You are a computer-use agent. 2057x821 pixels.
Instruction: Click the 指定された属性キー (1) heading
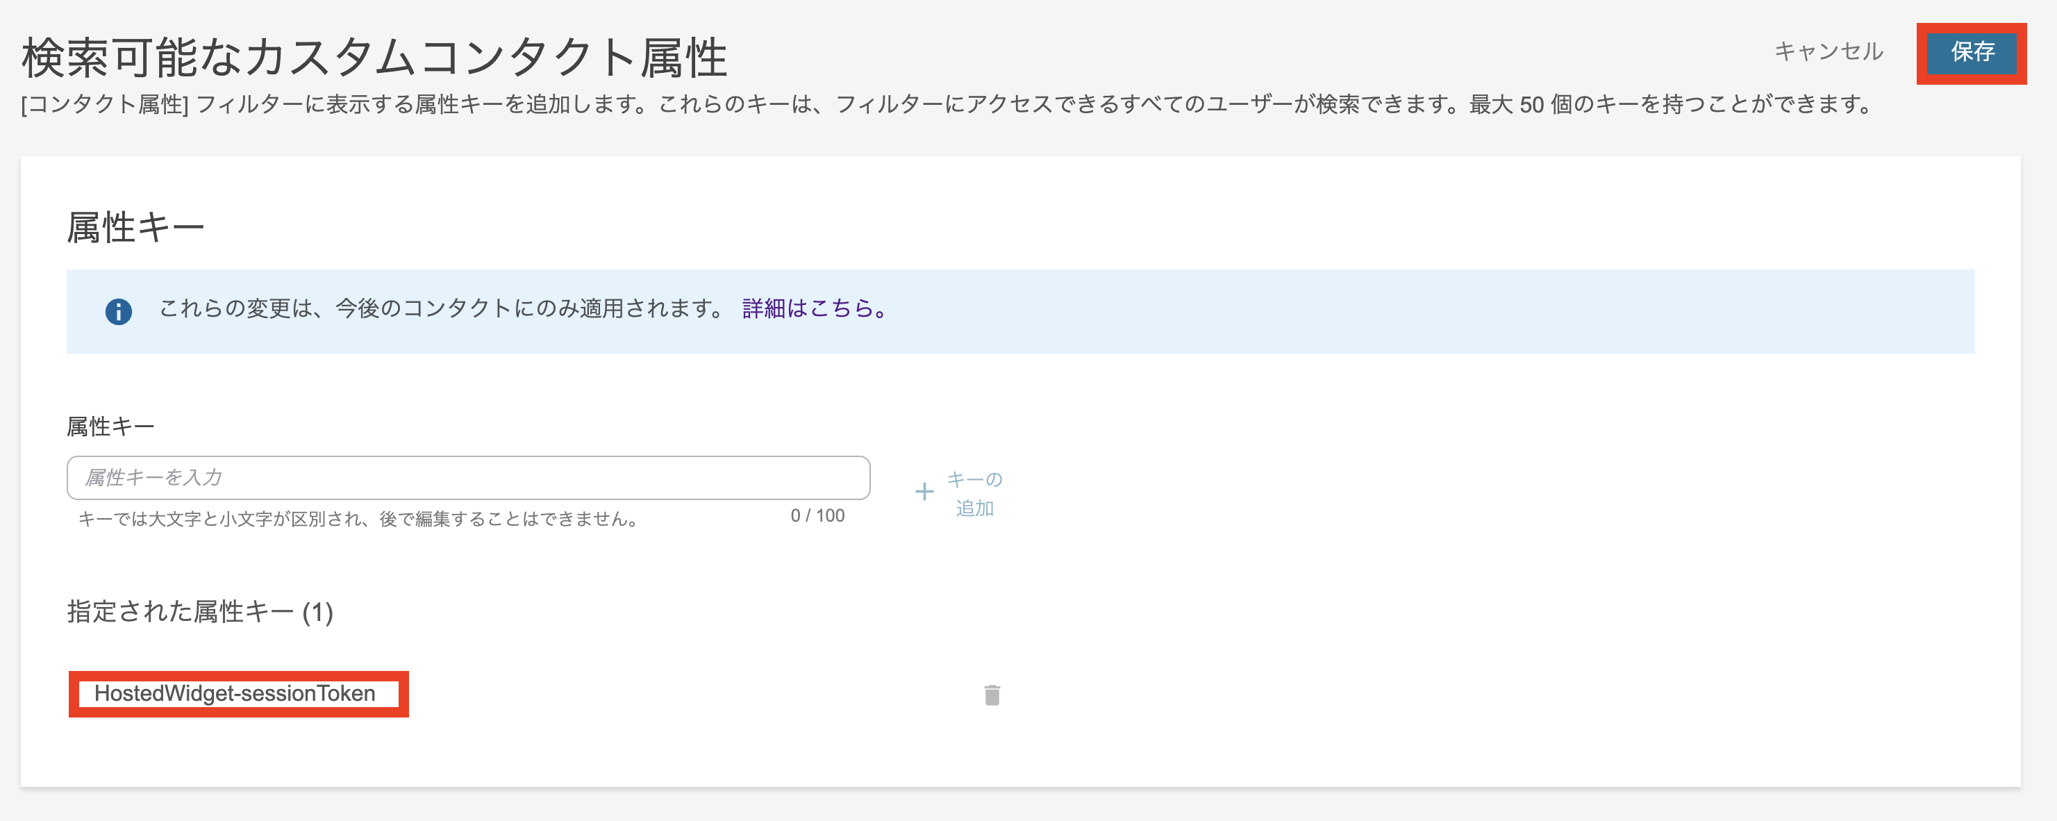[x=199, y=612]
